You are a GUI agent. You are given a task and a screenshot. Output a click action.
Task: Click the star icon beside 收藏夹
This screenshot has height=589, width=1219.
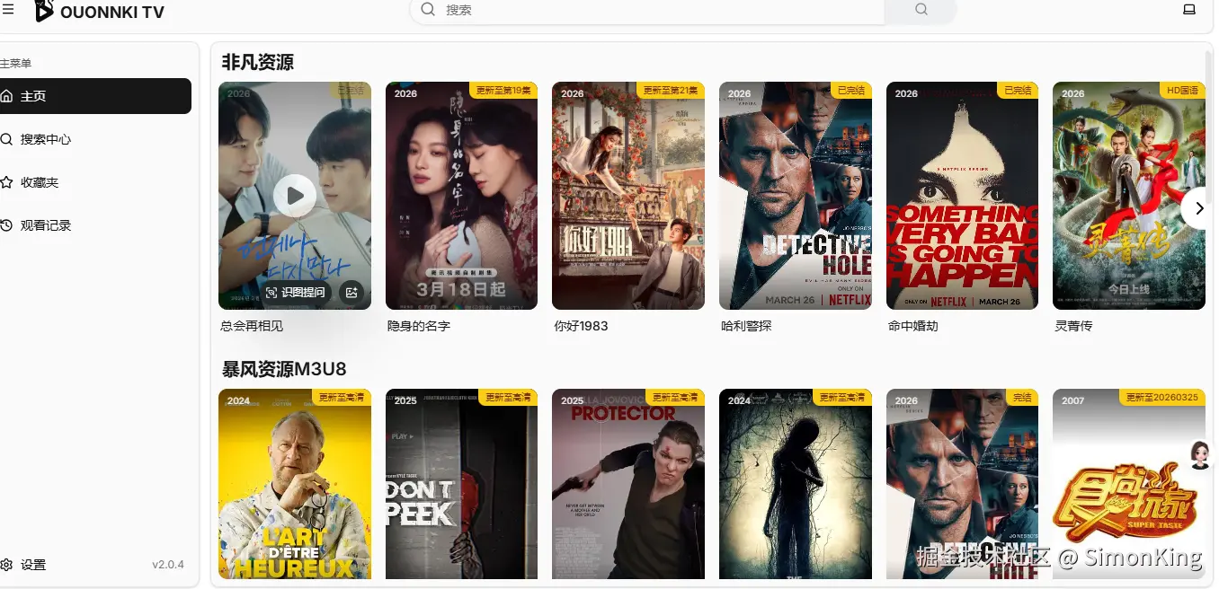(6, 182)
